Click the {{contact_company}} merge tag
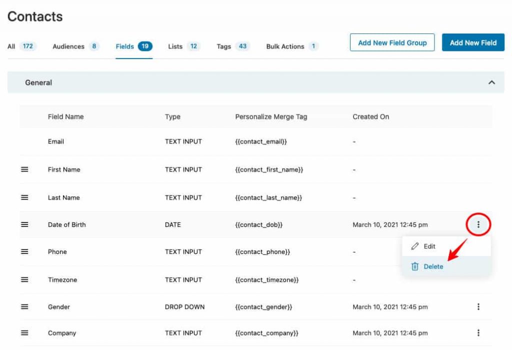This screenshot has width=512, height=350. click(x=267, y=333)
